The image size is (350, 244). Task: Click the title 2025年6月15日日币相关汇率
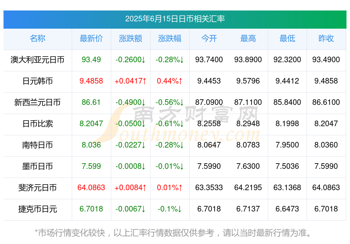click(x=175, y=19)
